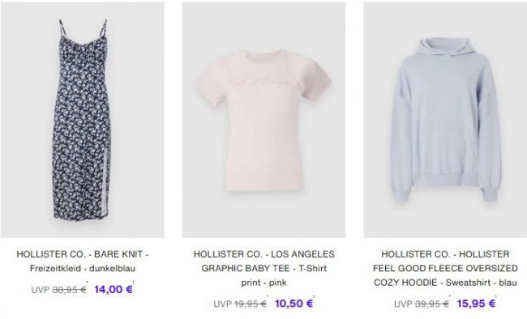527x319 pixels.
Task: Open the light blue hoodie product image
Action: click(445, 120)
